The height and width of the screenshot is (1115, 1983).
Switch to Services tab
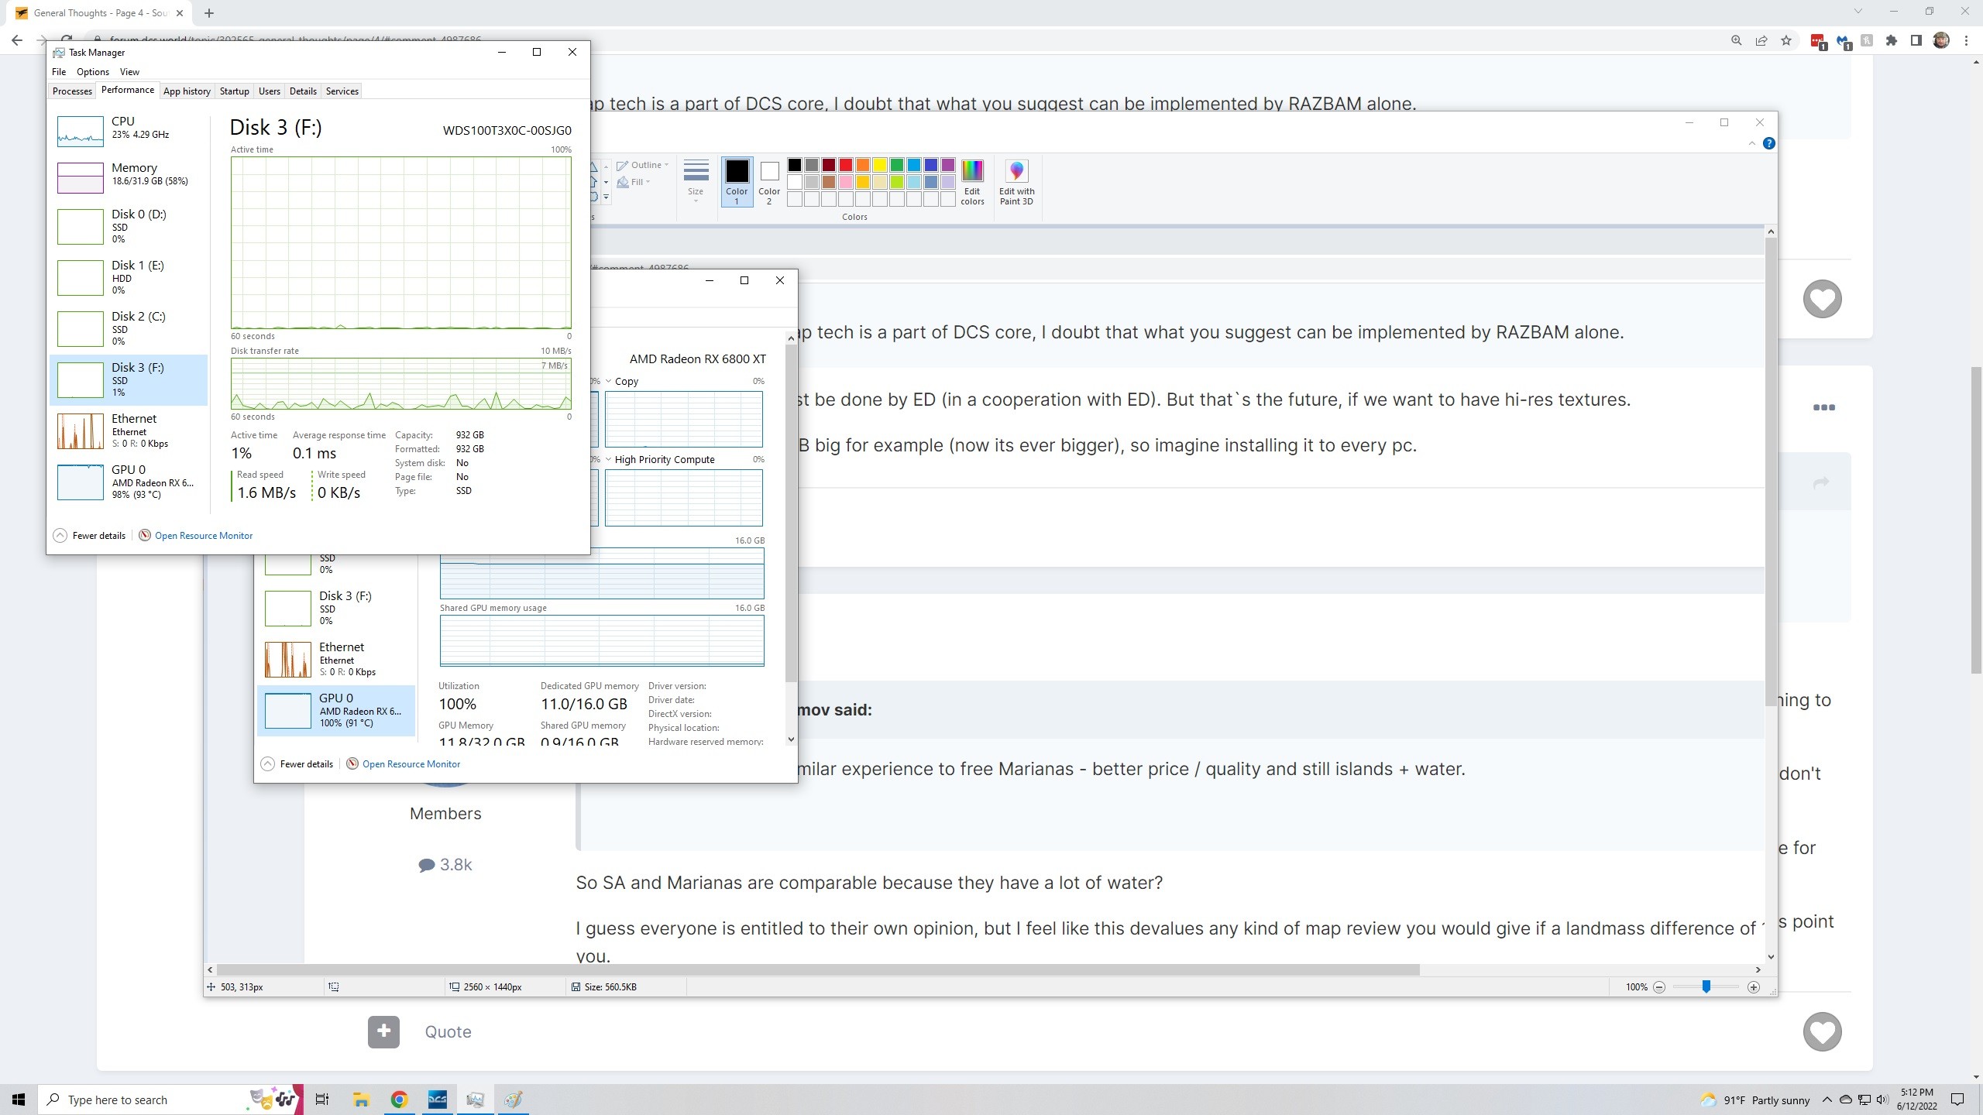342,91
